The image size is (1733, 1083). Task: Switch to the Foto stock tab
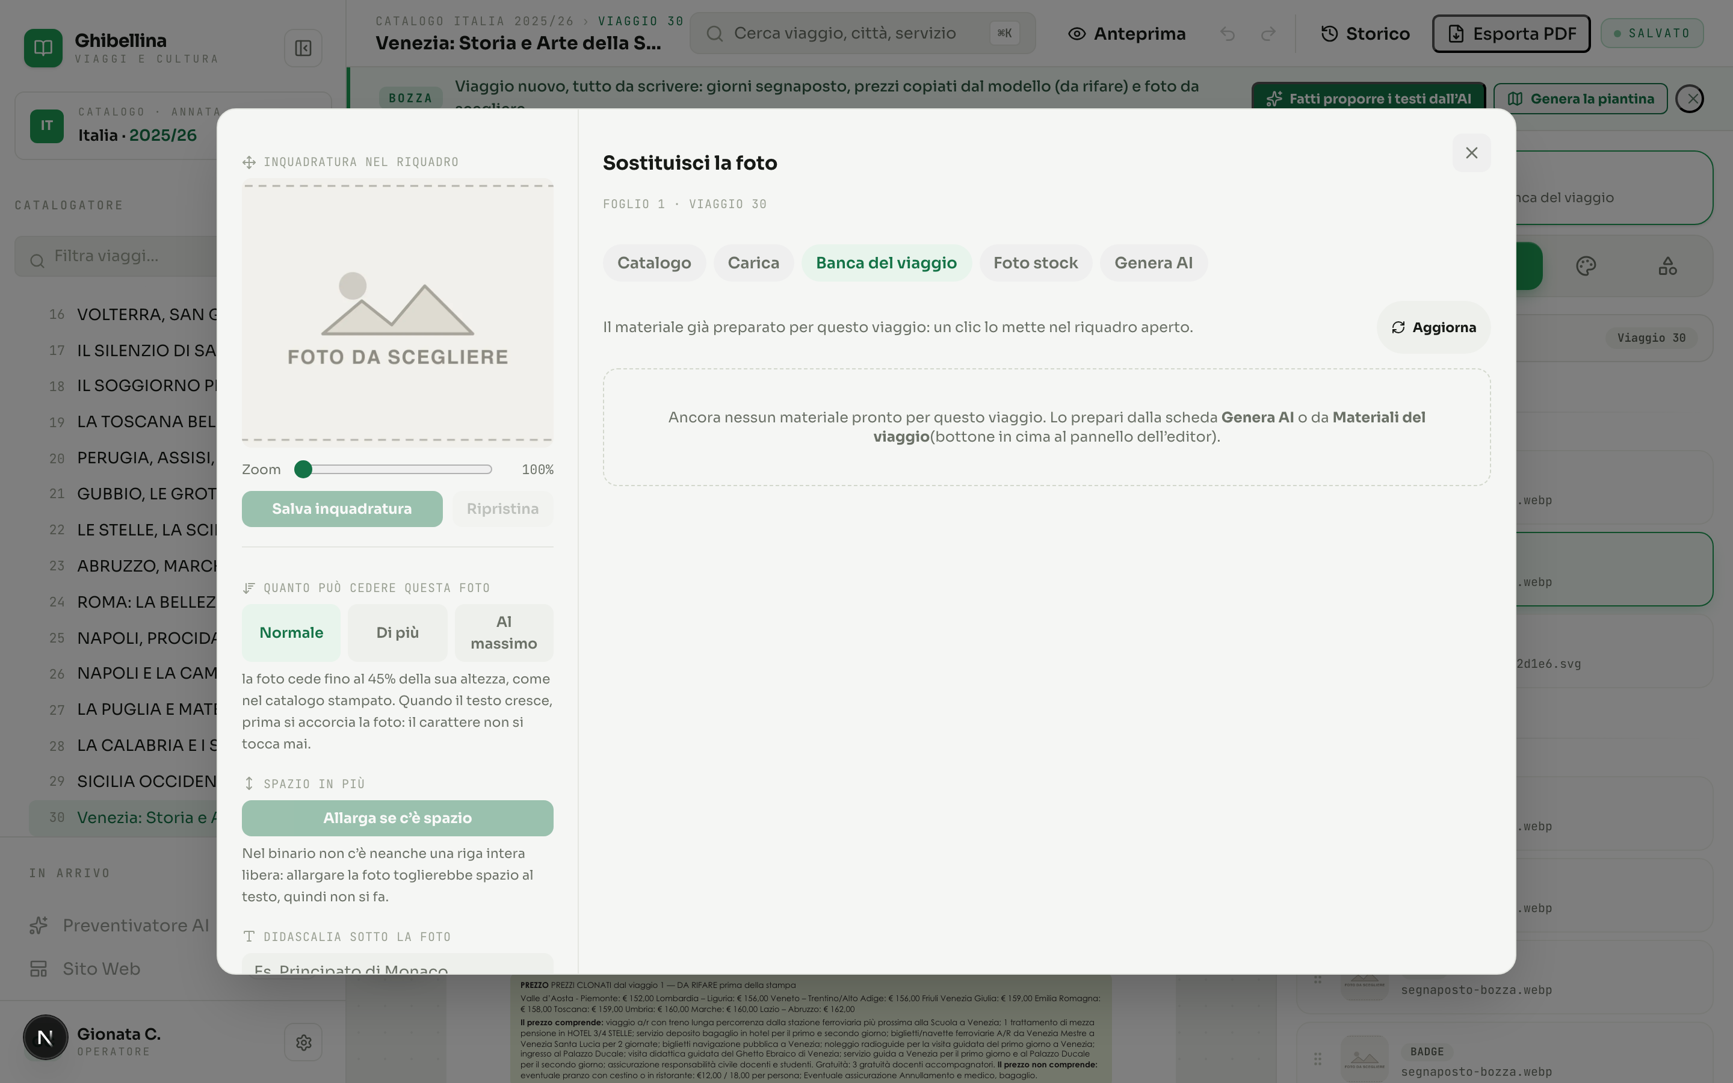1036,263
